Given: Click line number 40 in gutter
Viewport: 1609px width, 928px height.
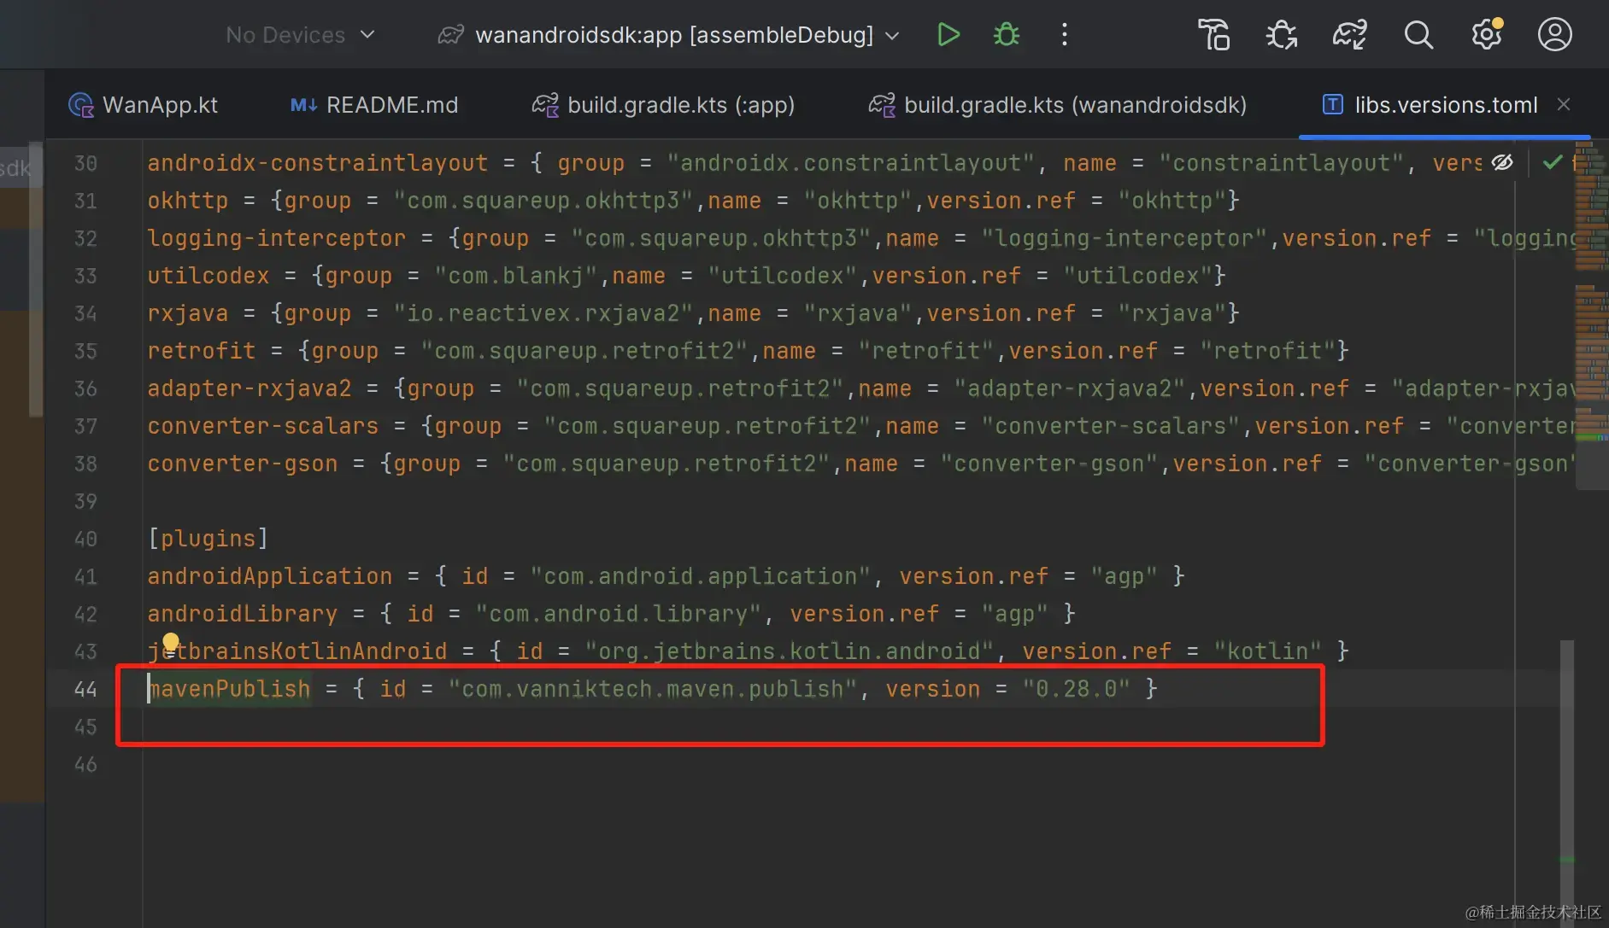Looking at the screenshot, I should [x=85, y=539].
